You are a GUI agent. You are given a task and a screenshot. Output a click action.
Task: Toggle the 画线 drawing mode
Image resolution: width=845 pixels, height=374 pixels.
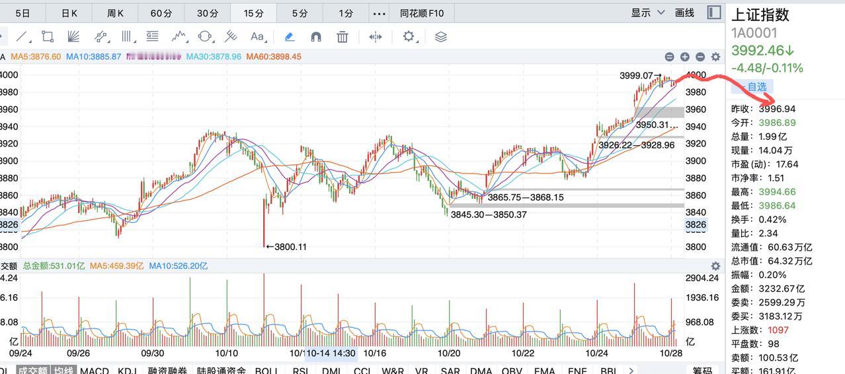tap(684, 13)
